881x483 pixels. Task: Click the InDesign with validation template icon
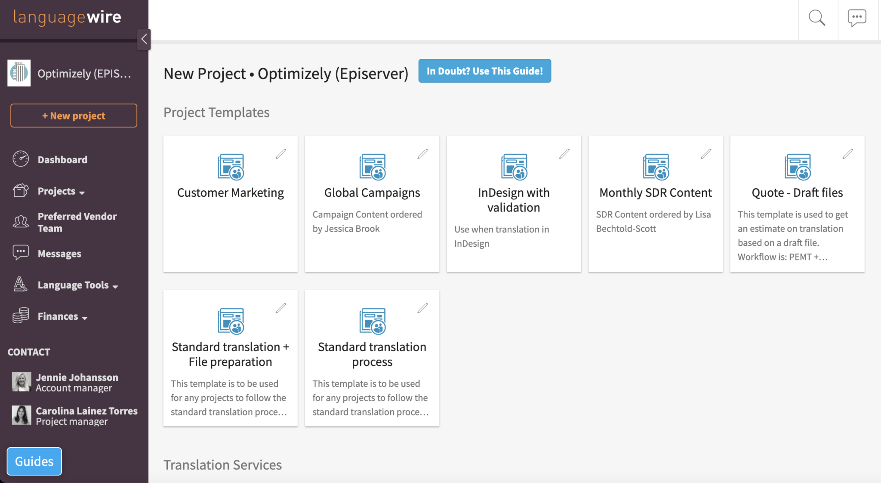pos(514,167)
